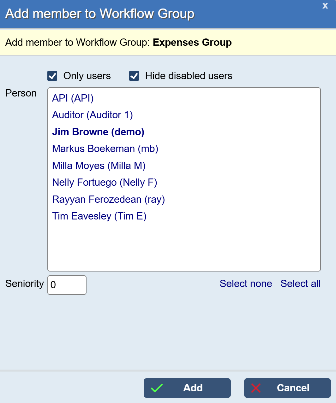336x403 pixels.
Task: Click the Select all link
Action: (x=300, y=284)
